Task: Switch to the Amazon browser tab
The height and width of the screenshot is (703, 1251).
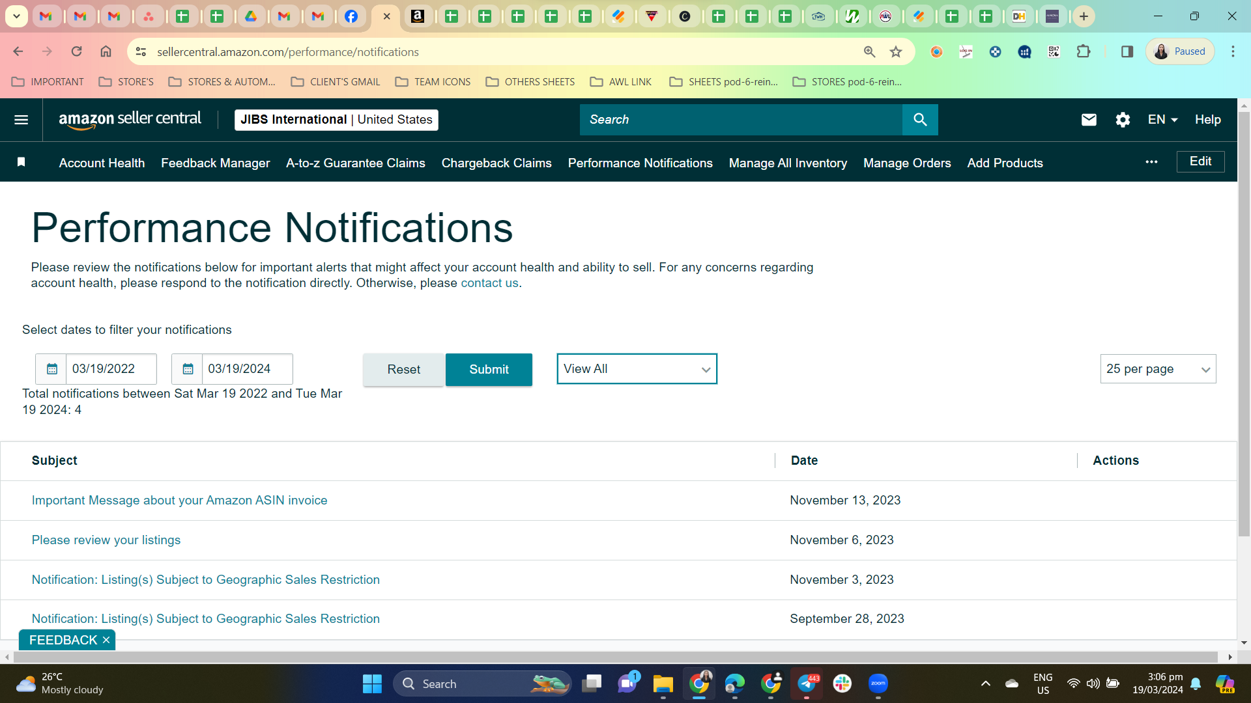Action: [418, 16]
